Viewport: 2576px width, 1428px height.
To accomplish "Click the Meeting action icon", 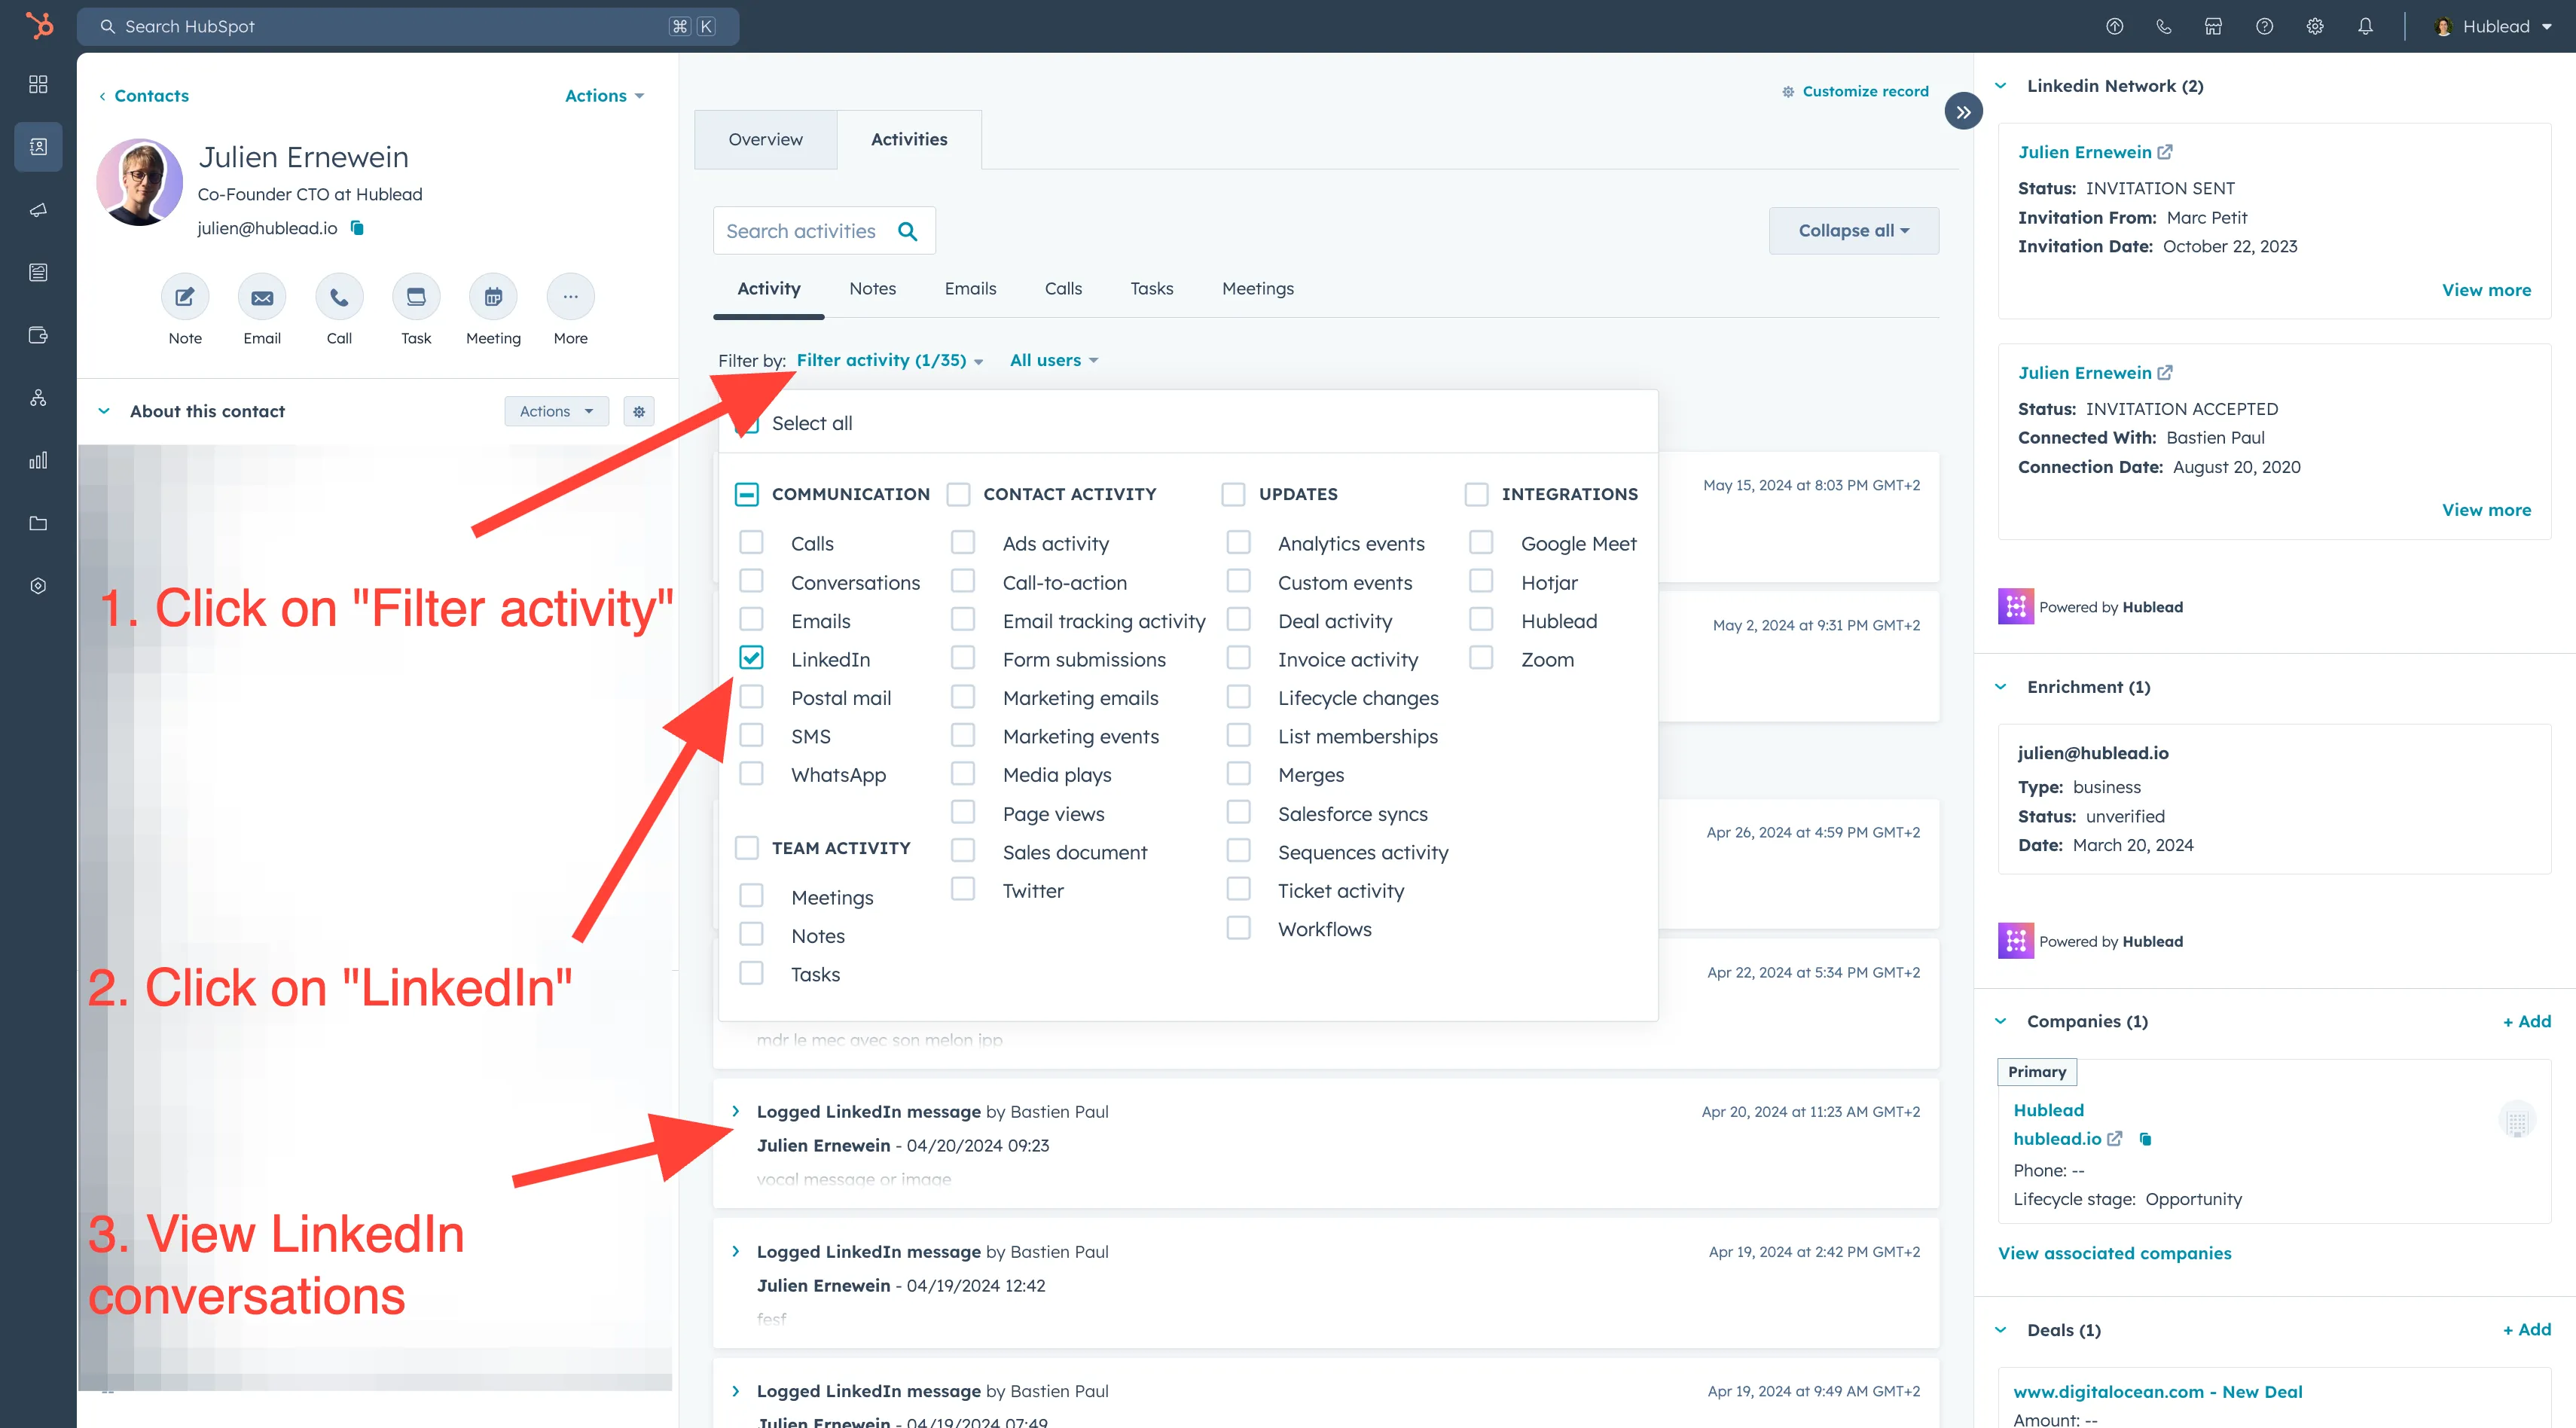I will pos(493,297).
